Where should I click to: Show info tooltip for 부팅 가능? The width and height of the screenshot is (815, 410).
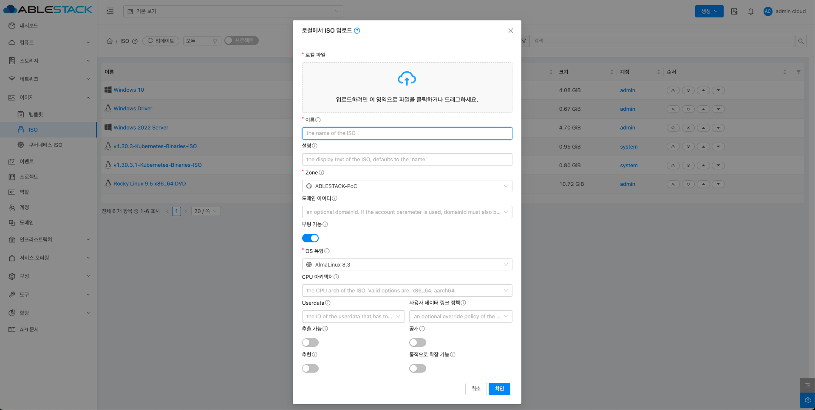tap(325, 224)
